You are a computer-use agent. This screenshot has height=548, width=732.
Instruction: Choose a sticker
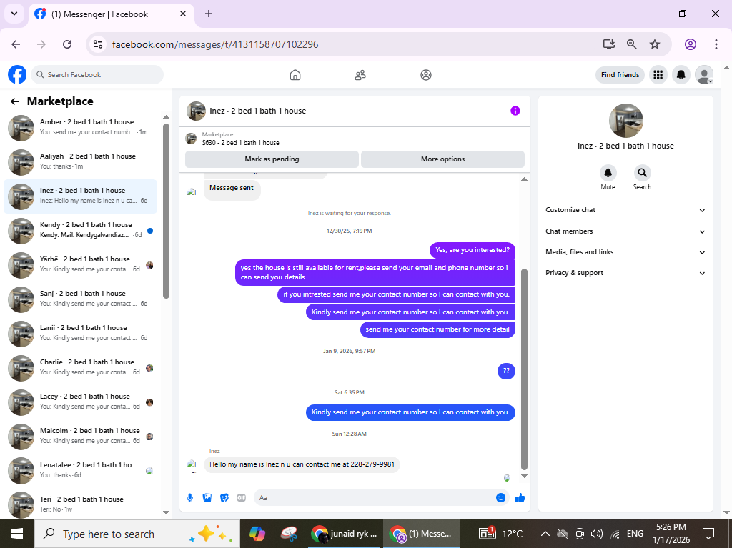(x=224, y=498)
